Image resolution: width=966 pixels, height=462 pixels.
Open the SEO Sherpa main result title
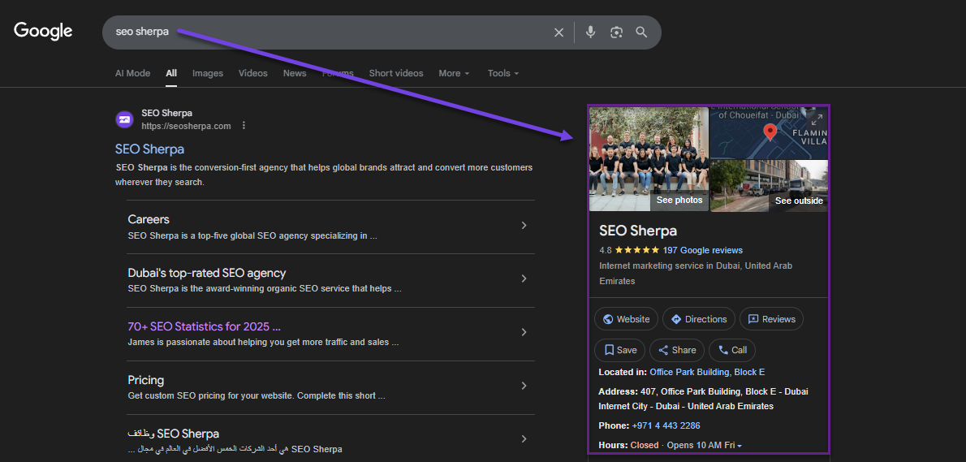[149, 149]
